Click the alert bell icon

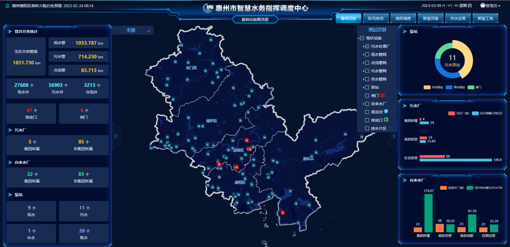click(x=7, y=6)
